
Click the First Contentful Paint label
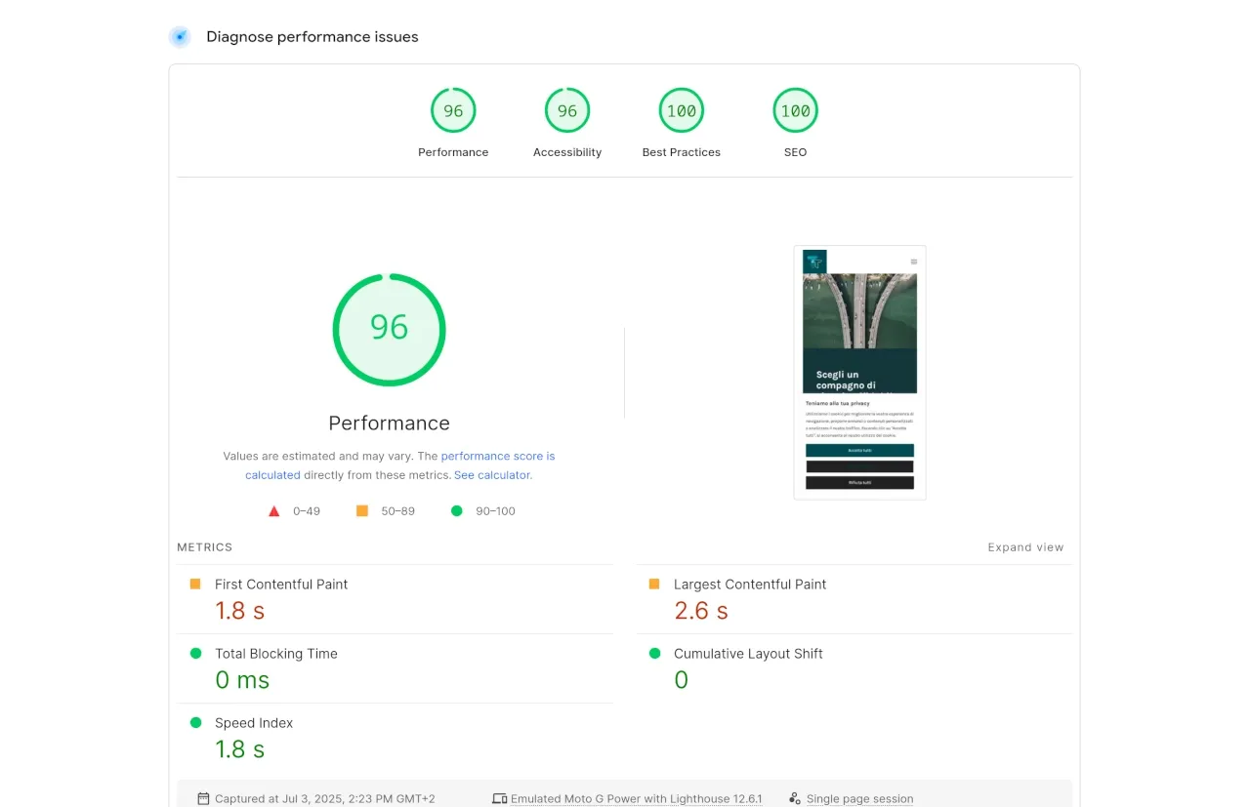(x=281, y=585)
